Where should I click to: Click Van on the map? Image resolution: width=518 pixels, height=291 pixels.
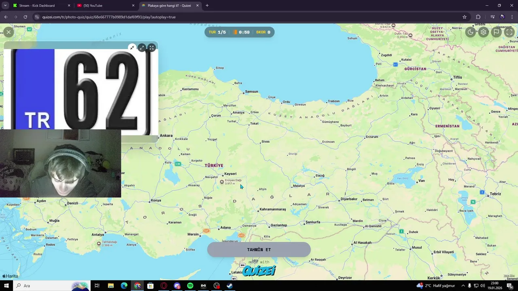(421, 181)
